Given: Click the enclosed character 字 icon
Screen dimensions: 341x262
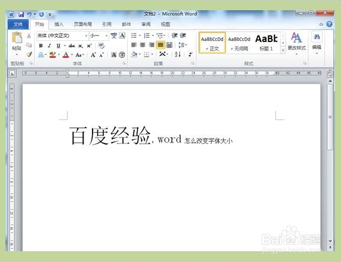Looking at the screenshot, I should coord(122,55).
